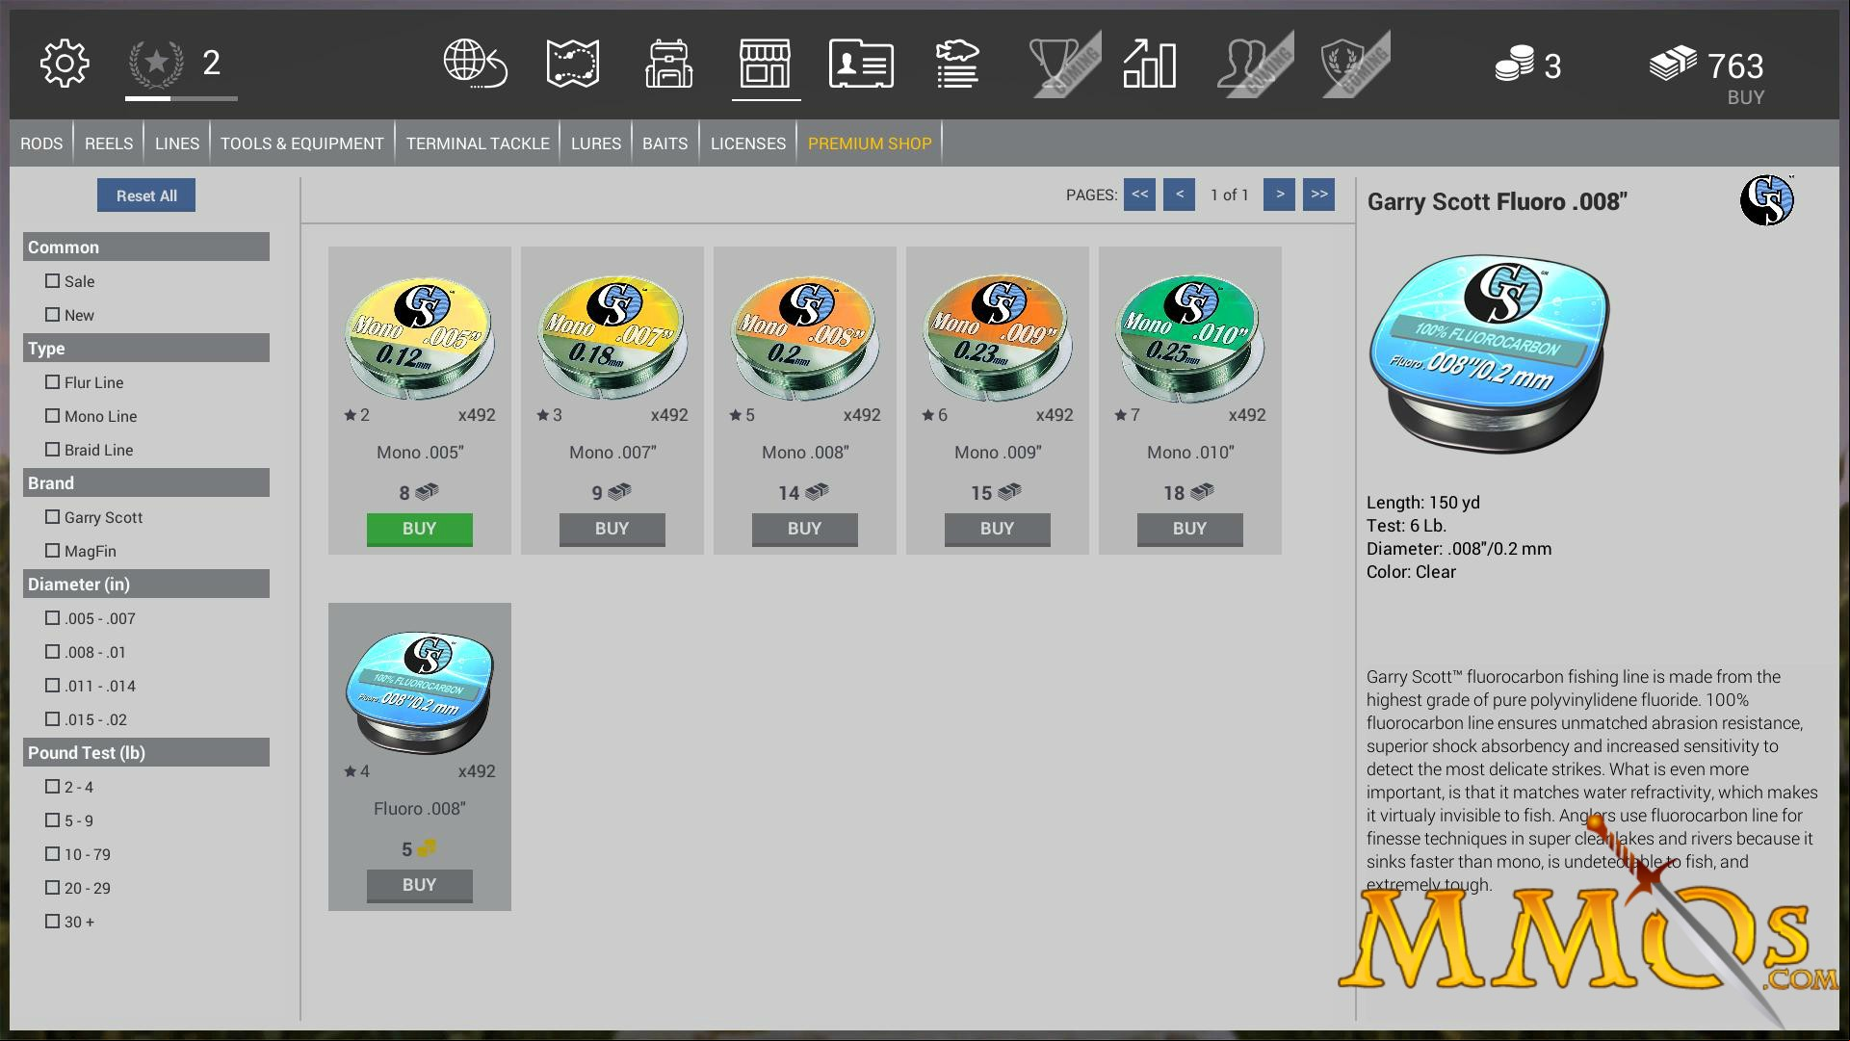Check the 10 - 79 pound test filter
This screenshot has height=1041, width=1850.
pyautogui.click(x=53, y=854)
